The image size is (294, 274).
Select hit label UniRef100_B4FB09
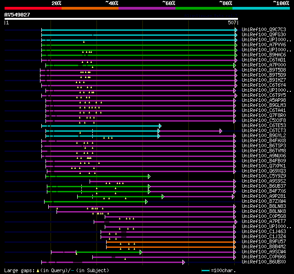264,161
